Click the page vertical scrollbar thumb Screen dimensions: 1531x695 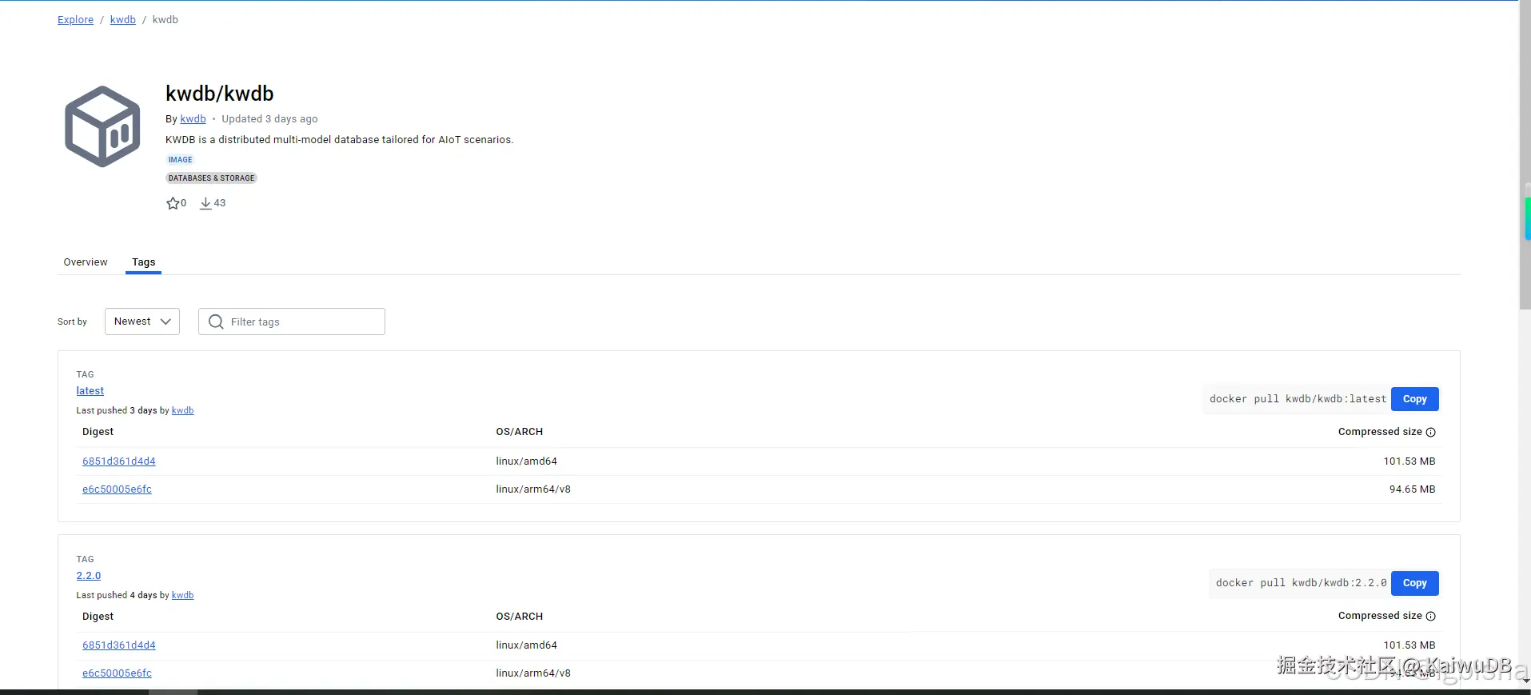[x=1525, y=156]
